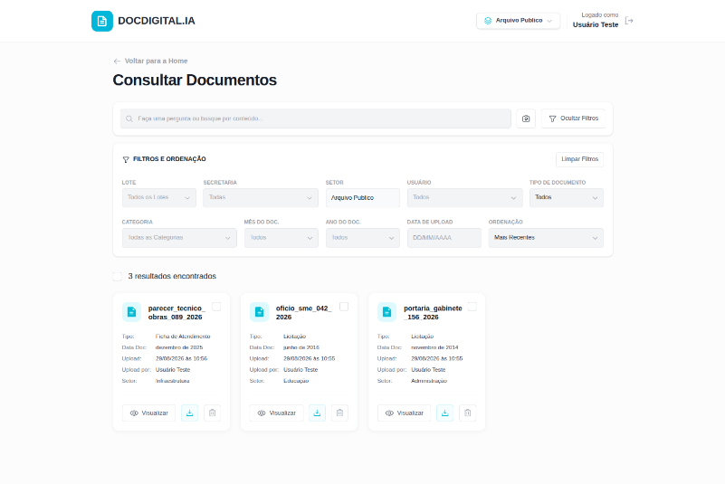This screenshot has height=484, width=725.
Task: Focus the document search input field
Action: click(316, 119)
